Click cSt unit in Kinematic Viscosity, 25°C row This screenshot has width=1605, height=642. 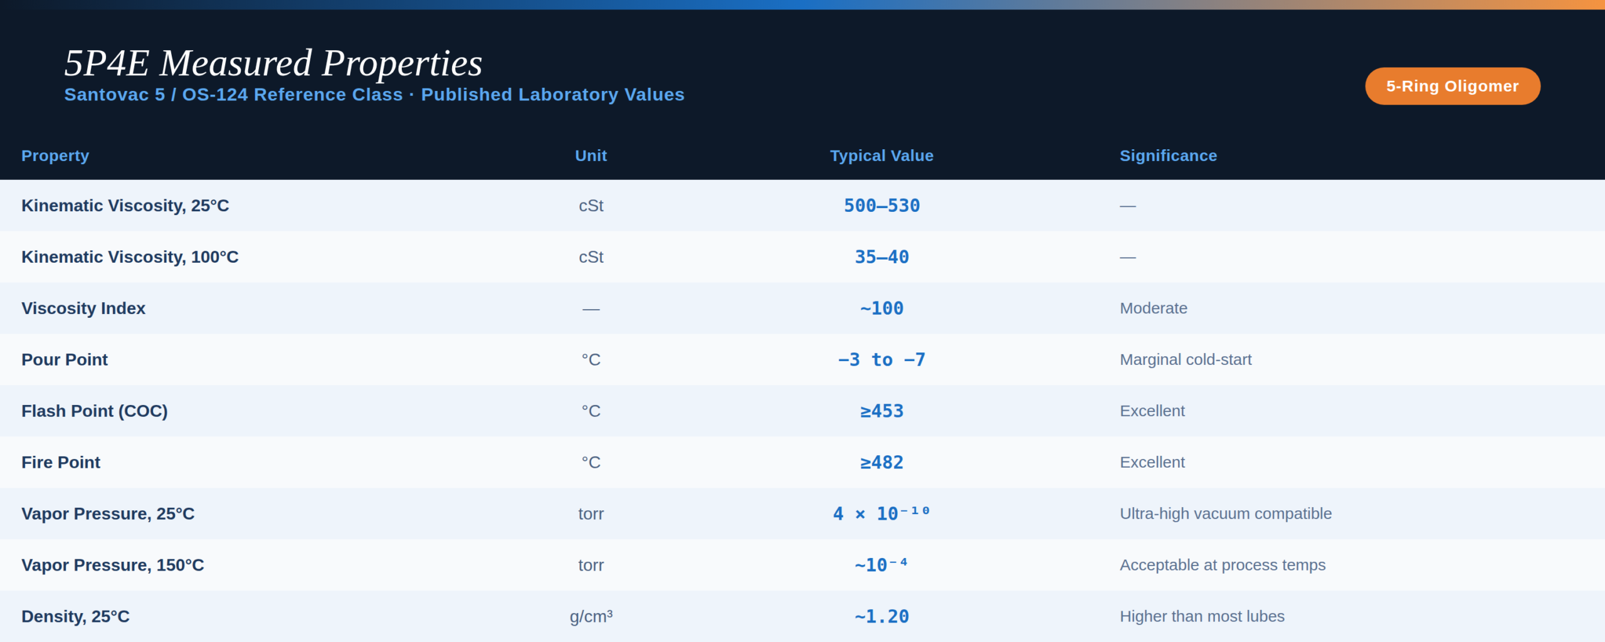591,206
